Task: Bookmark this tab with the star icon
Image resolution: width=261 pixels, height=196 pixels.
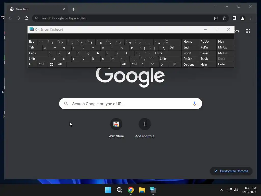Action: point(224,18)
